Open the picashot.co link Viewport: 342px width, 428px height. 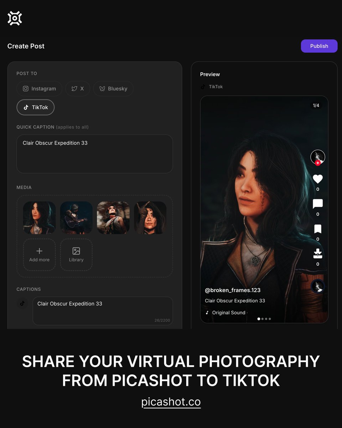[171, 402]
